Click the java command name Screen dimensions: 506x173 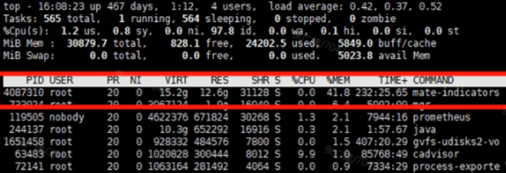point(425,130)
